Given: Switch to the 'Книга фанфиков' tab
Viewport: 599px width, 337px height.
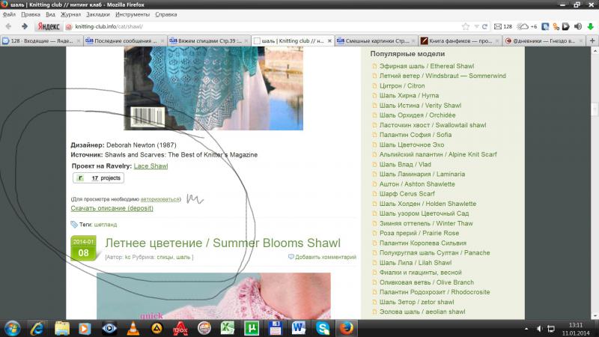Looking at the screenshot, I should pyautogui.click(x=460, y=40).
